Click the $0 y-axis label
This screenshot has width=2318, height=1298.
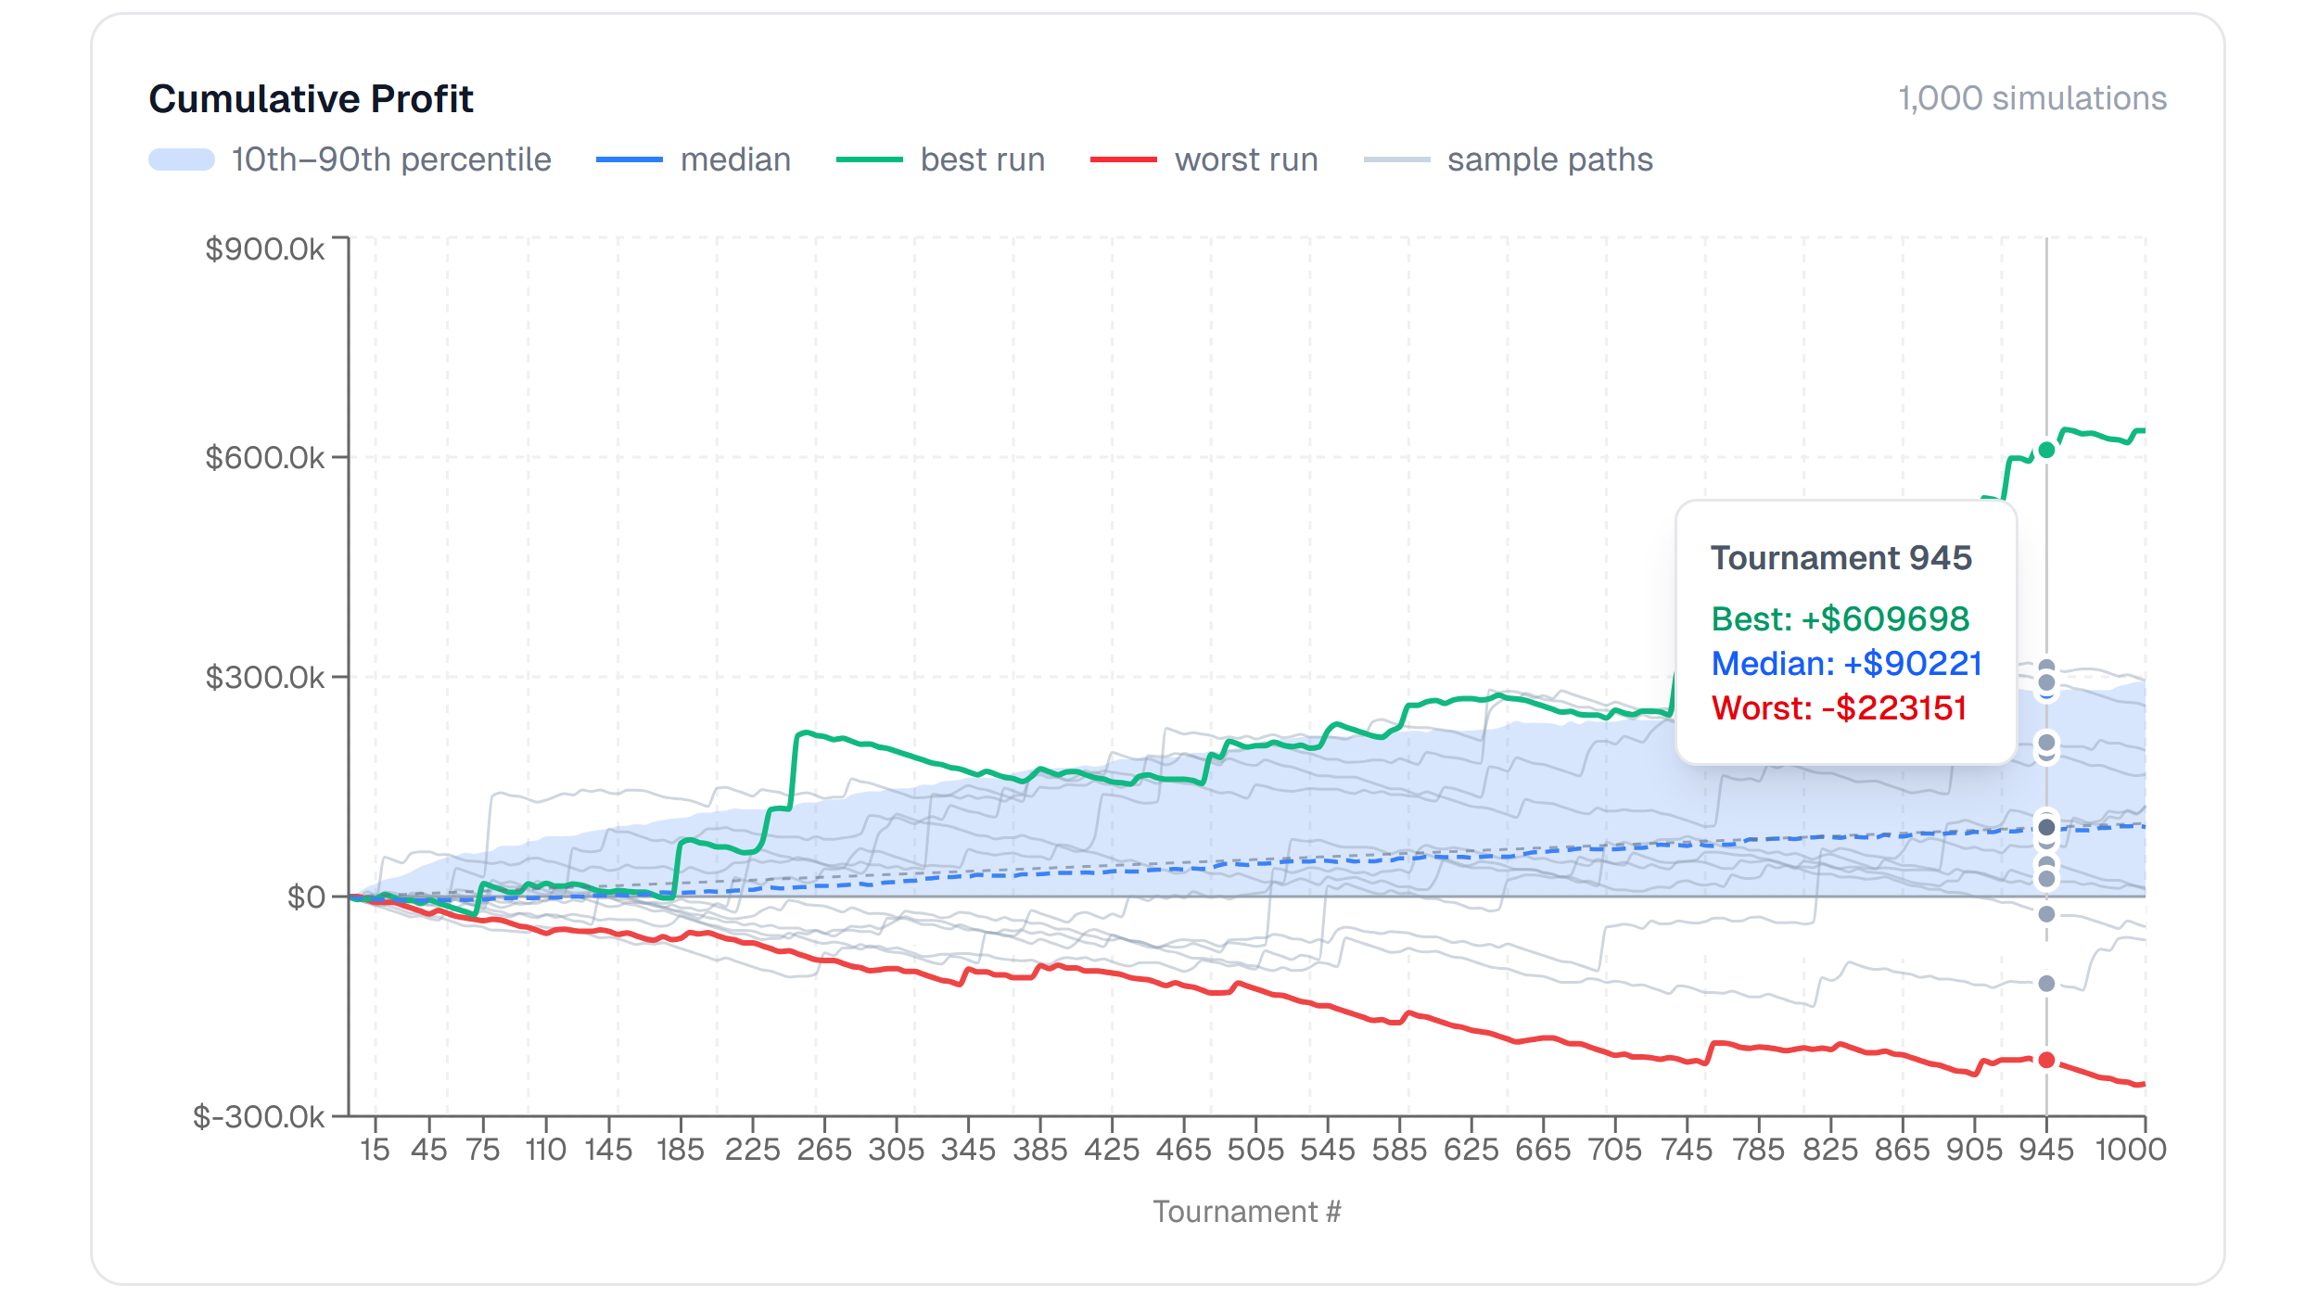306,897
